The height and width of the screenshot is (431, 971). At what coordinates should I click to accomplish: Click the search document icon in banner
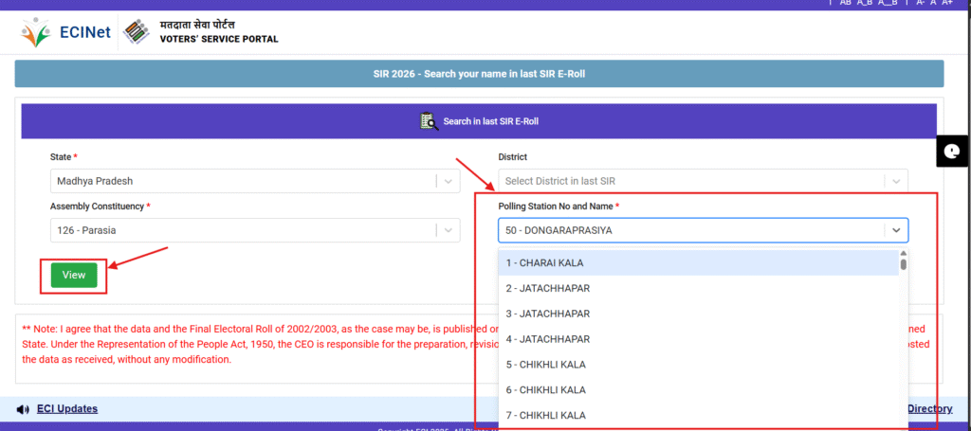[429, 121]
